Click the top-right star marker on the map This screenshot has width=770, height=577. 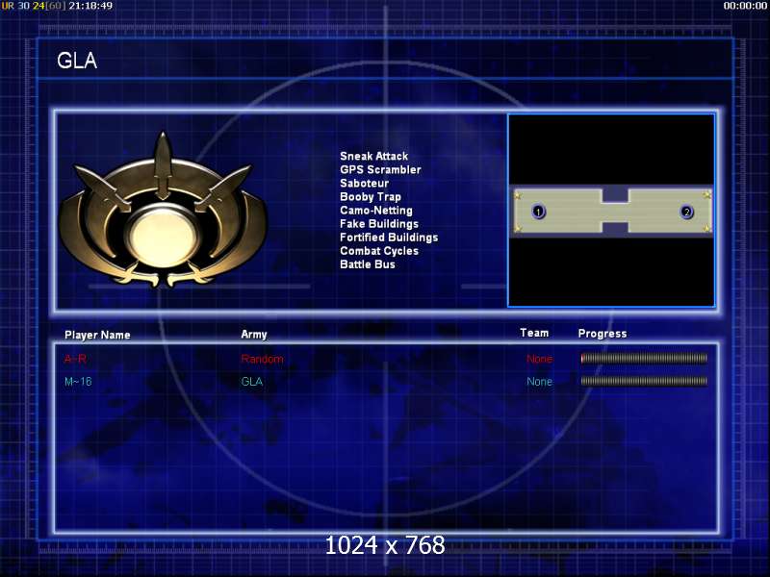(706, 195)
